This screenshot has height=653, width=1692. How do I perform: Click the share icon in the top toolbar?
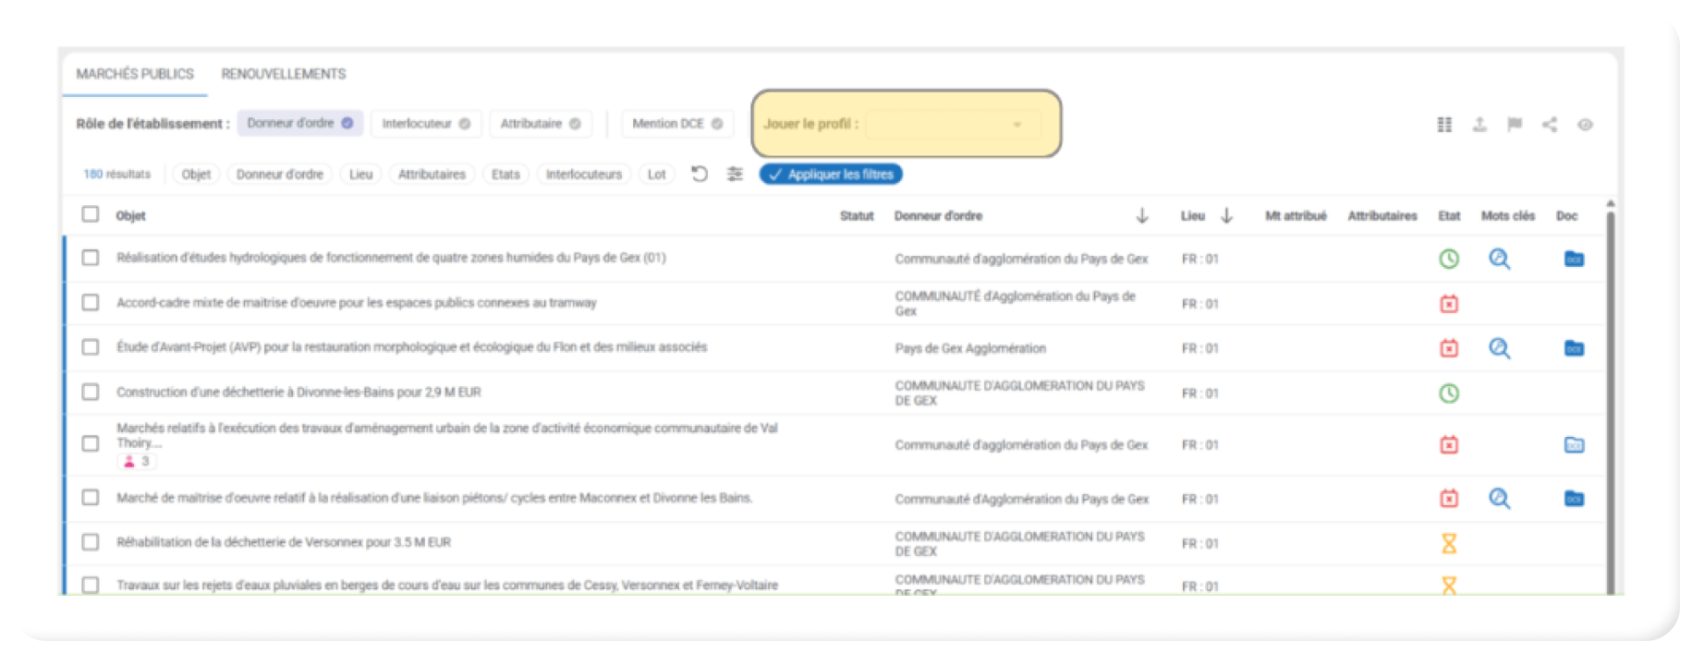point(1549,125)
